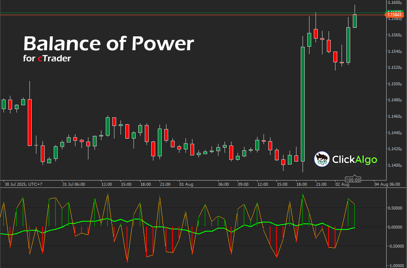
Task: Click the 06:00 label after 01 Aug
Action: [x=224, y=184]
